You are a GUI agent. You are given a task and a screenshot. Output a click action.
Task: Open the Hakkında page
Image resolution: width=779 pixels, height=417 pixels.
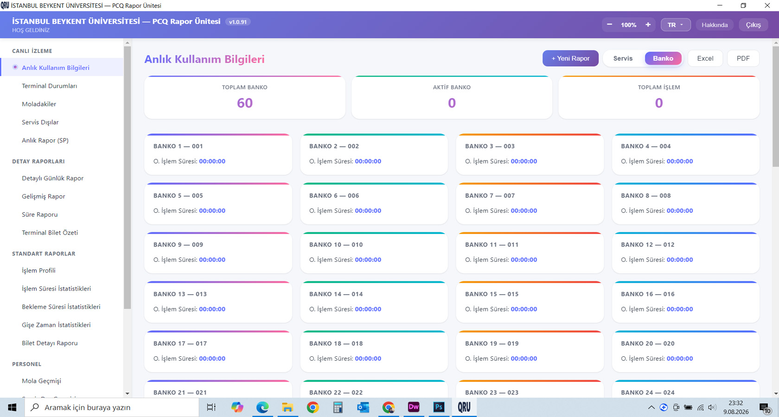click(715, 25)
